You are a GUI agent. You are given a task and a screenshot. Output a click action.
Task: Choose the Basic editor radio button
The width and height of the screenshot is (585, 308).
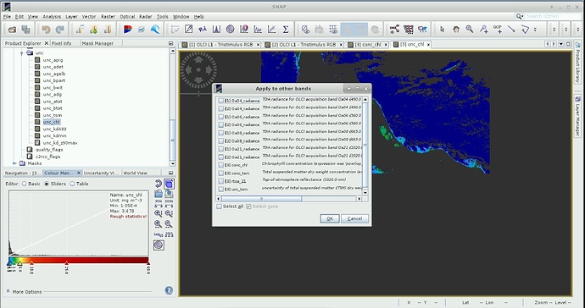pyautogui.click(x=25, y=184)
